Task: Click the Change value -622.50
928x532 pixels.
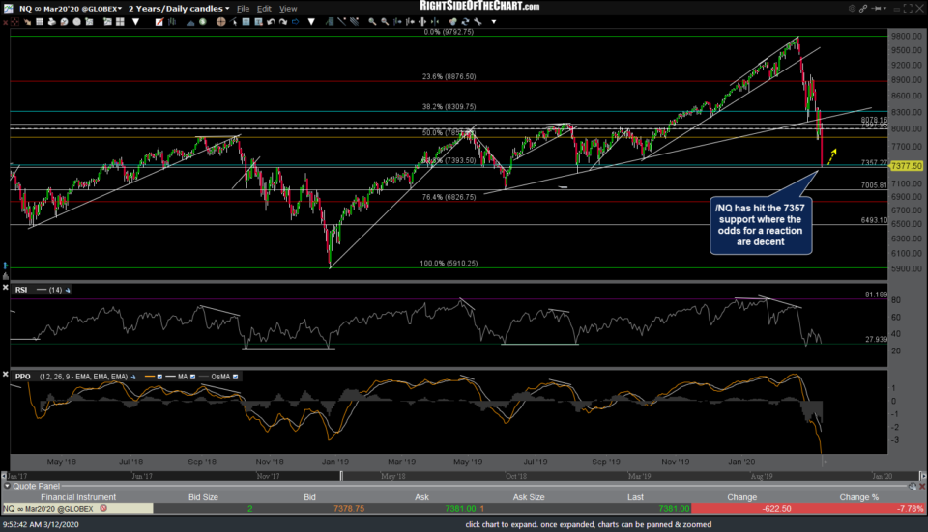Action: point(776,509)
